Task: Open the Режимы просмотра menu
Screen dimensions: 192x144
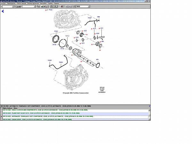Action: click(x=33, y=4)
